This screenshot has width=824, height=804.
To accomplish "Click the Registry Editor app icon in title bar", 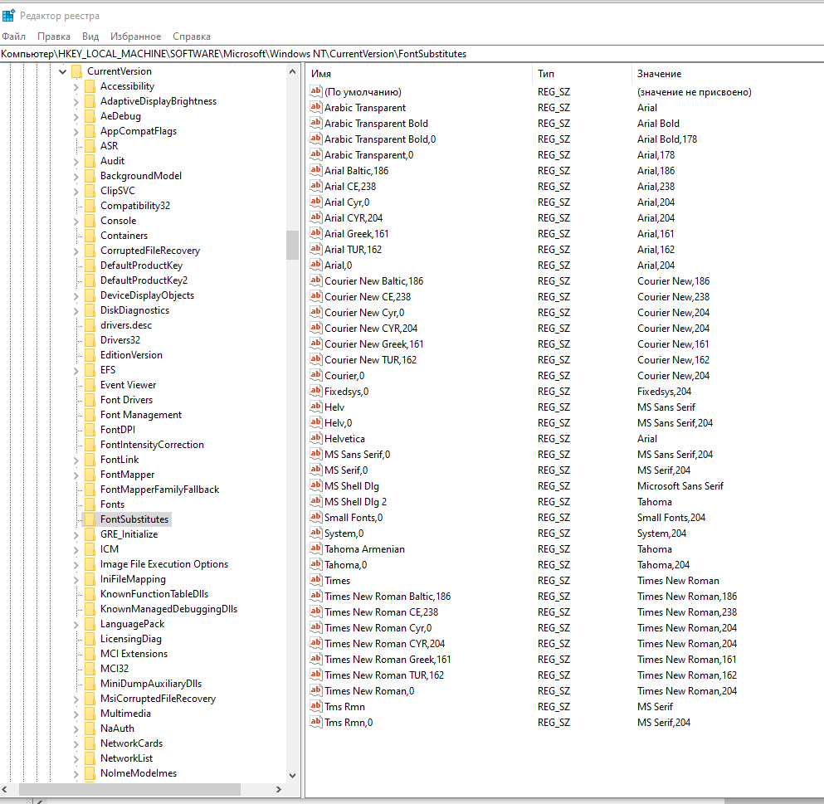I will (8, 16).
